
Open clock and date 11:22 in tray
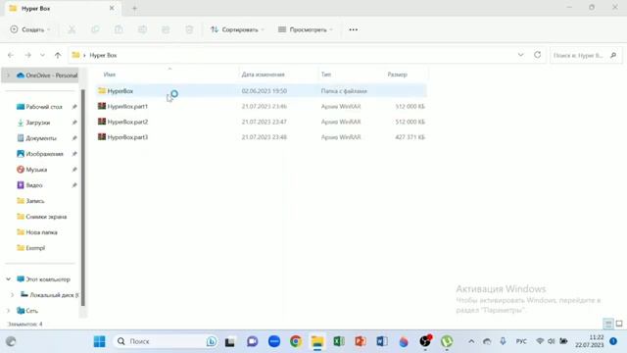coord(590,341)
